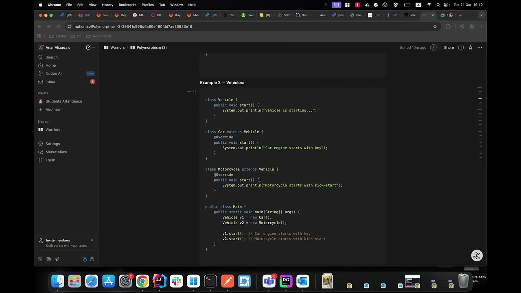Open Students Attendance private page
The height and width of the screenshot is (293, 521).
click(66, 101)
